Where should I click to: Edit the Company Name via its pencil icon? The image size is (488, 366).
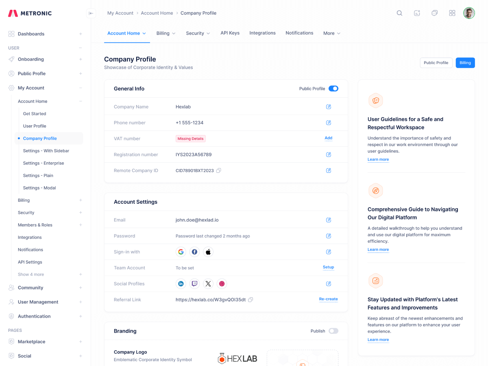pos(329,107)
